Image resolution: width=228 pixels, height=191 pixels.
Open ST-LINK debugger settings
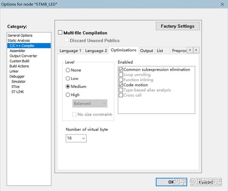[x=17, y=92]
